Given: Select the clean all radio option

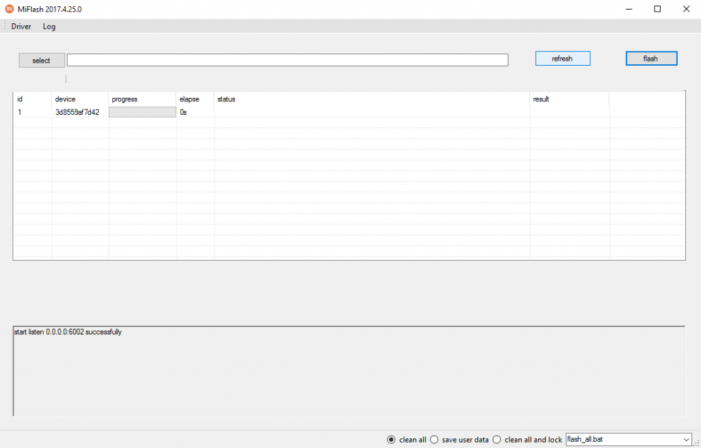Looking at the screenshot, I should point(407,440).
